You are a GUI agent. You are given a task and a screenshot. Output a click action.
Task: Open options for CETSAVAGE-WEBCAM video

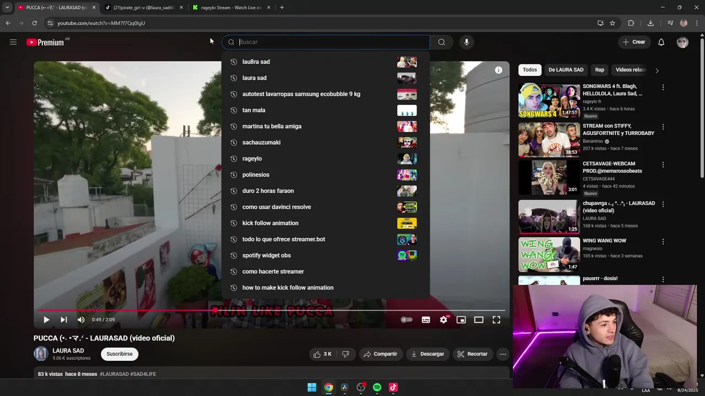pyautogui.click(x=663, y=165)
